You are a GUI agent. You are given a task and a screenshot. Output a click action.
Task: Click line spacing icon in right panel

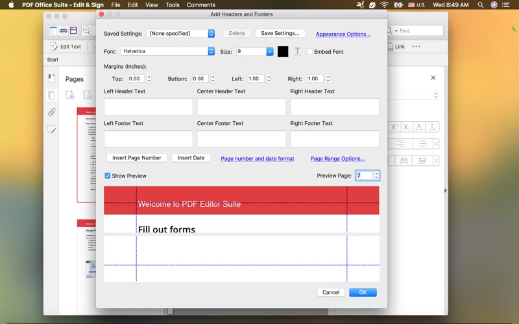point(422,160)
